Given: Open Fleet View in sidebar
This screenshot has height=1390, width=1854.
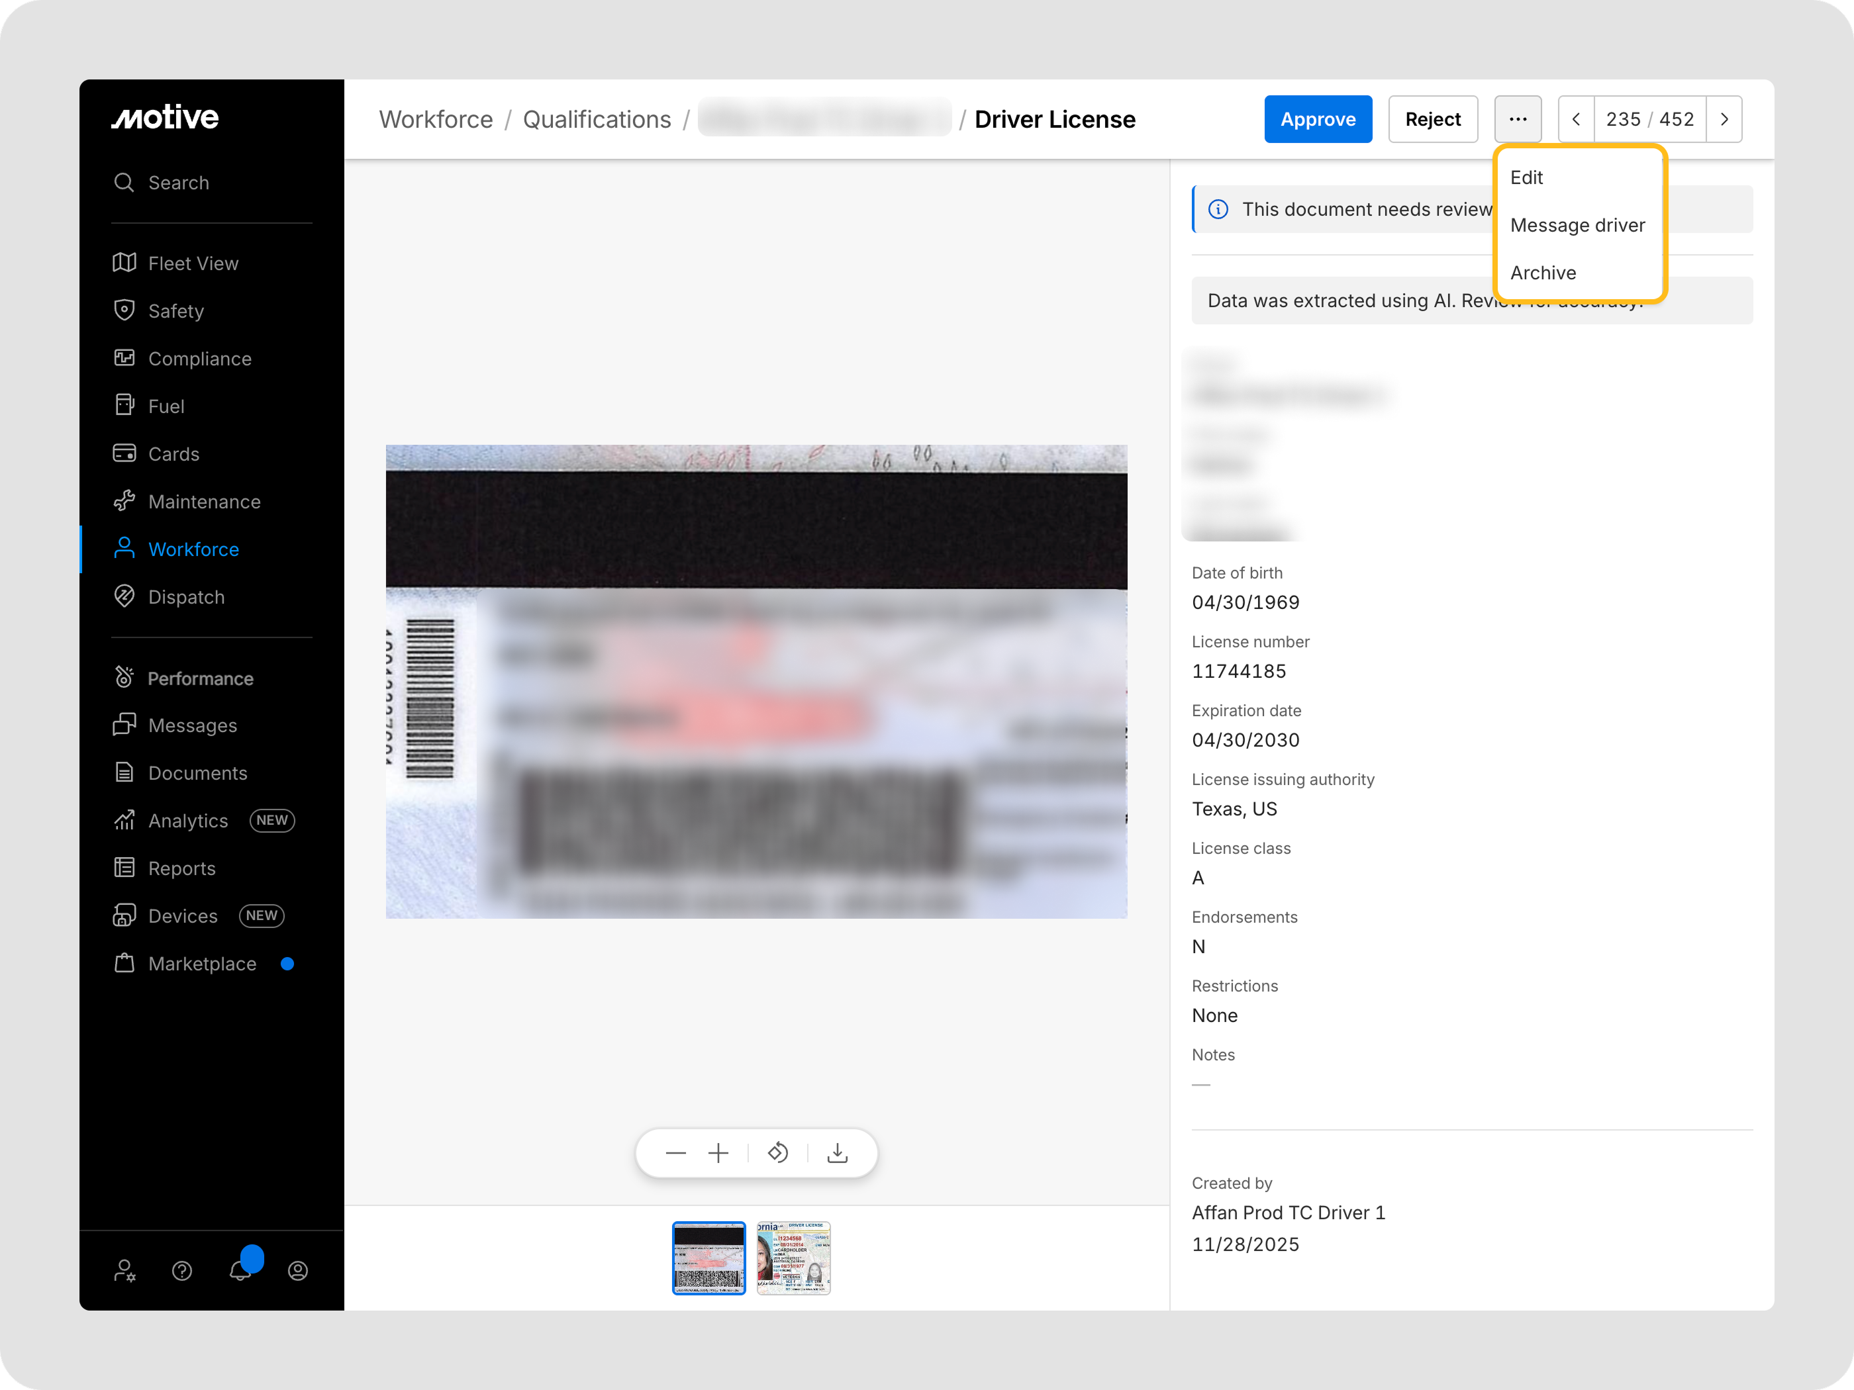Looking at the screenshot, I should click(x=193, y=263).
